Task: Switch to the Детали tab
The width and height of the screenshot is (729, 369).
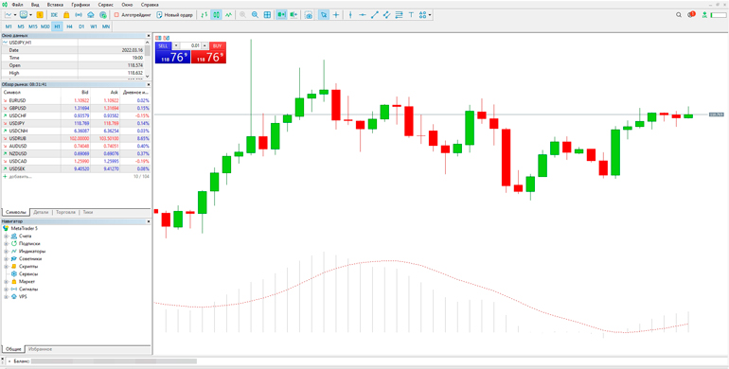Action: 41,212
